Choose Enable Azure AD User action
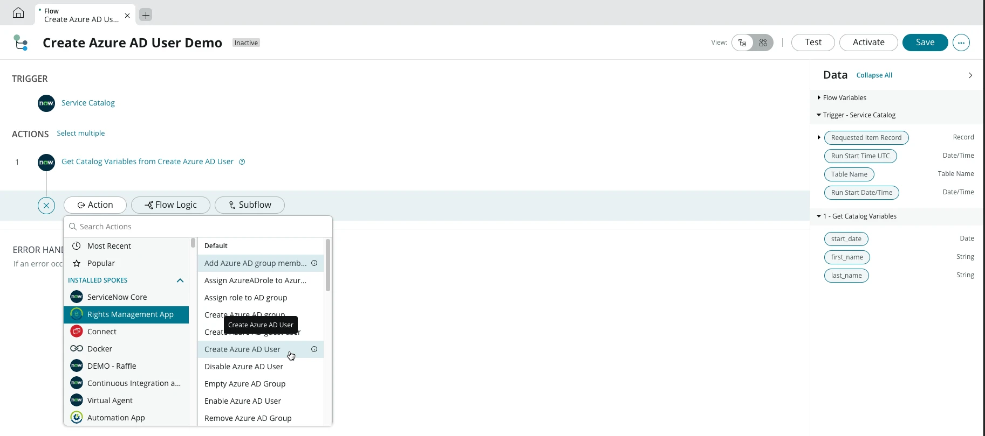This screenshot has width=985, height=436. 261,401
